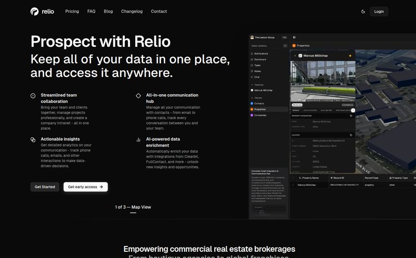Select the Streamlined team collaboration heading
Viewport: 416px width, 258px height.
click(59, 98)
